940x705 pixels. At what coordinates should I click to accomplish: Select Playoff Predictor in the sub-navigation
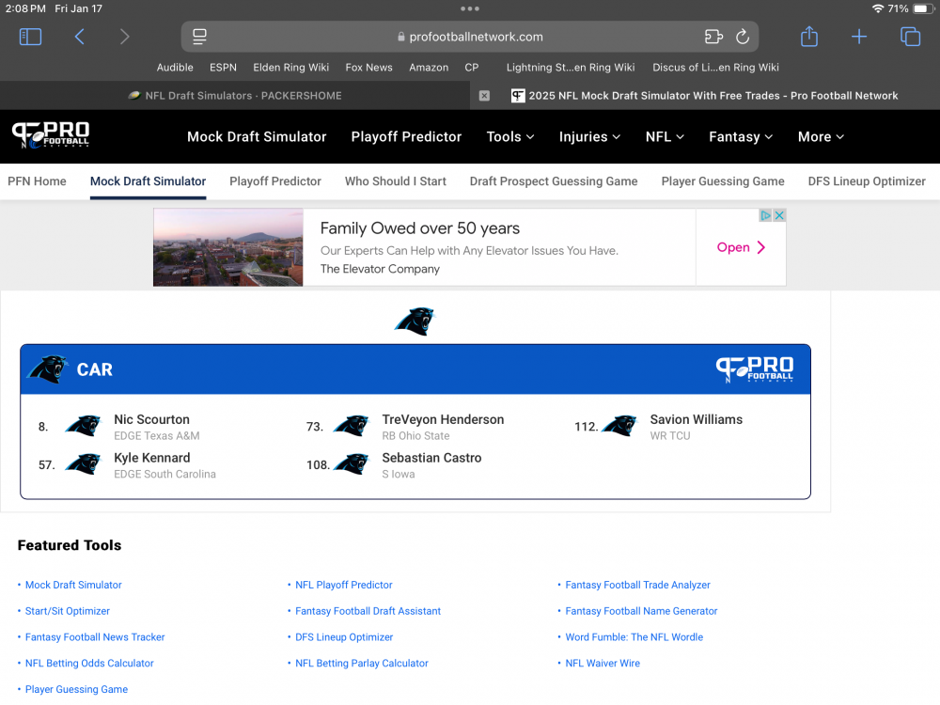click(275, 181)
